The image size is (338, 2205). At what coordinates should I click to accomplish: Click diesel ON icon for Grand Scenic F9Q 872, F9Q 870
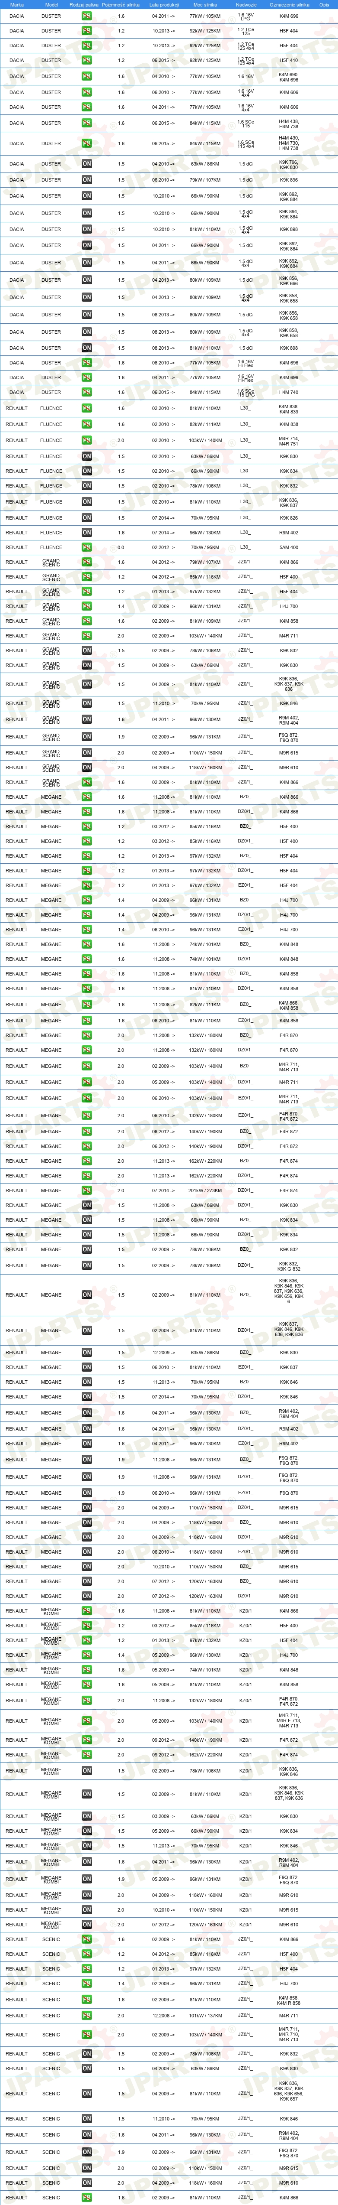pyautogui.click(x=87, y=737)
